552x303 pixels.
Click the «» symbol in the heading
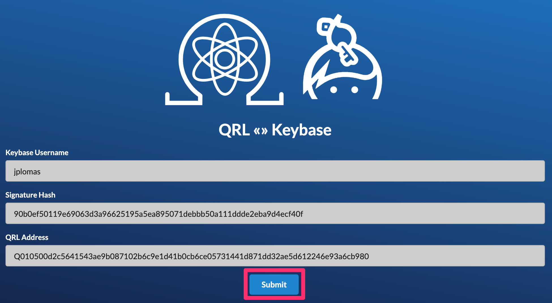tap(260, 131)
